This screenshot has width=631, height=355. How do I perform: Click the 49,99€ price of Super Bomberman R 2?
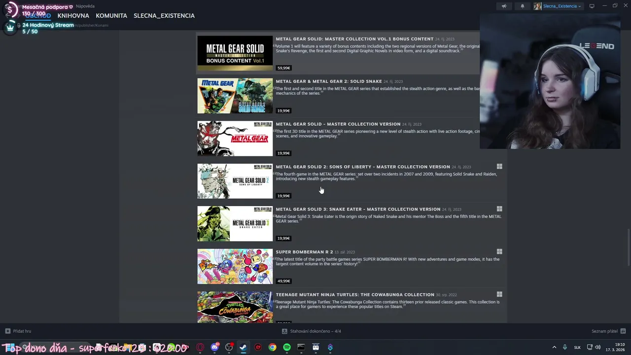pos(283,281)
